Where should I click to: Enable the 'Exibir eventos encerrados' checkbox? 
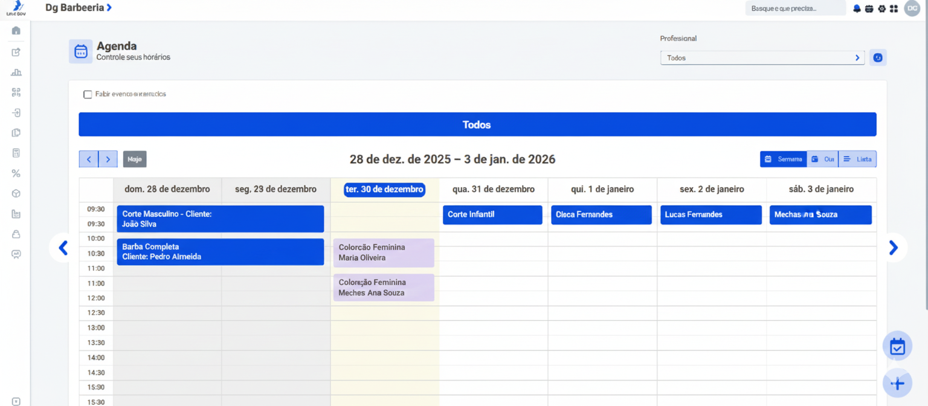tap(87, 94)
